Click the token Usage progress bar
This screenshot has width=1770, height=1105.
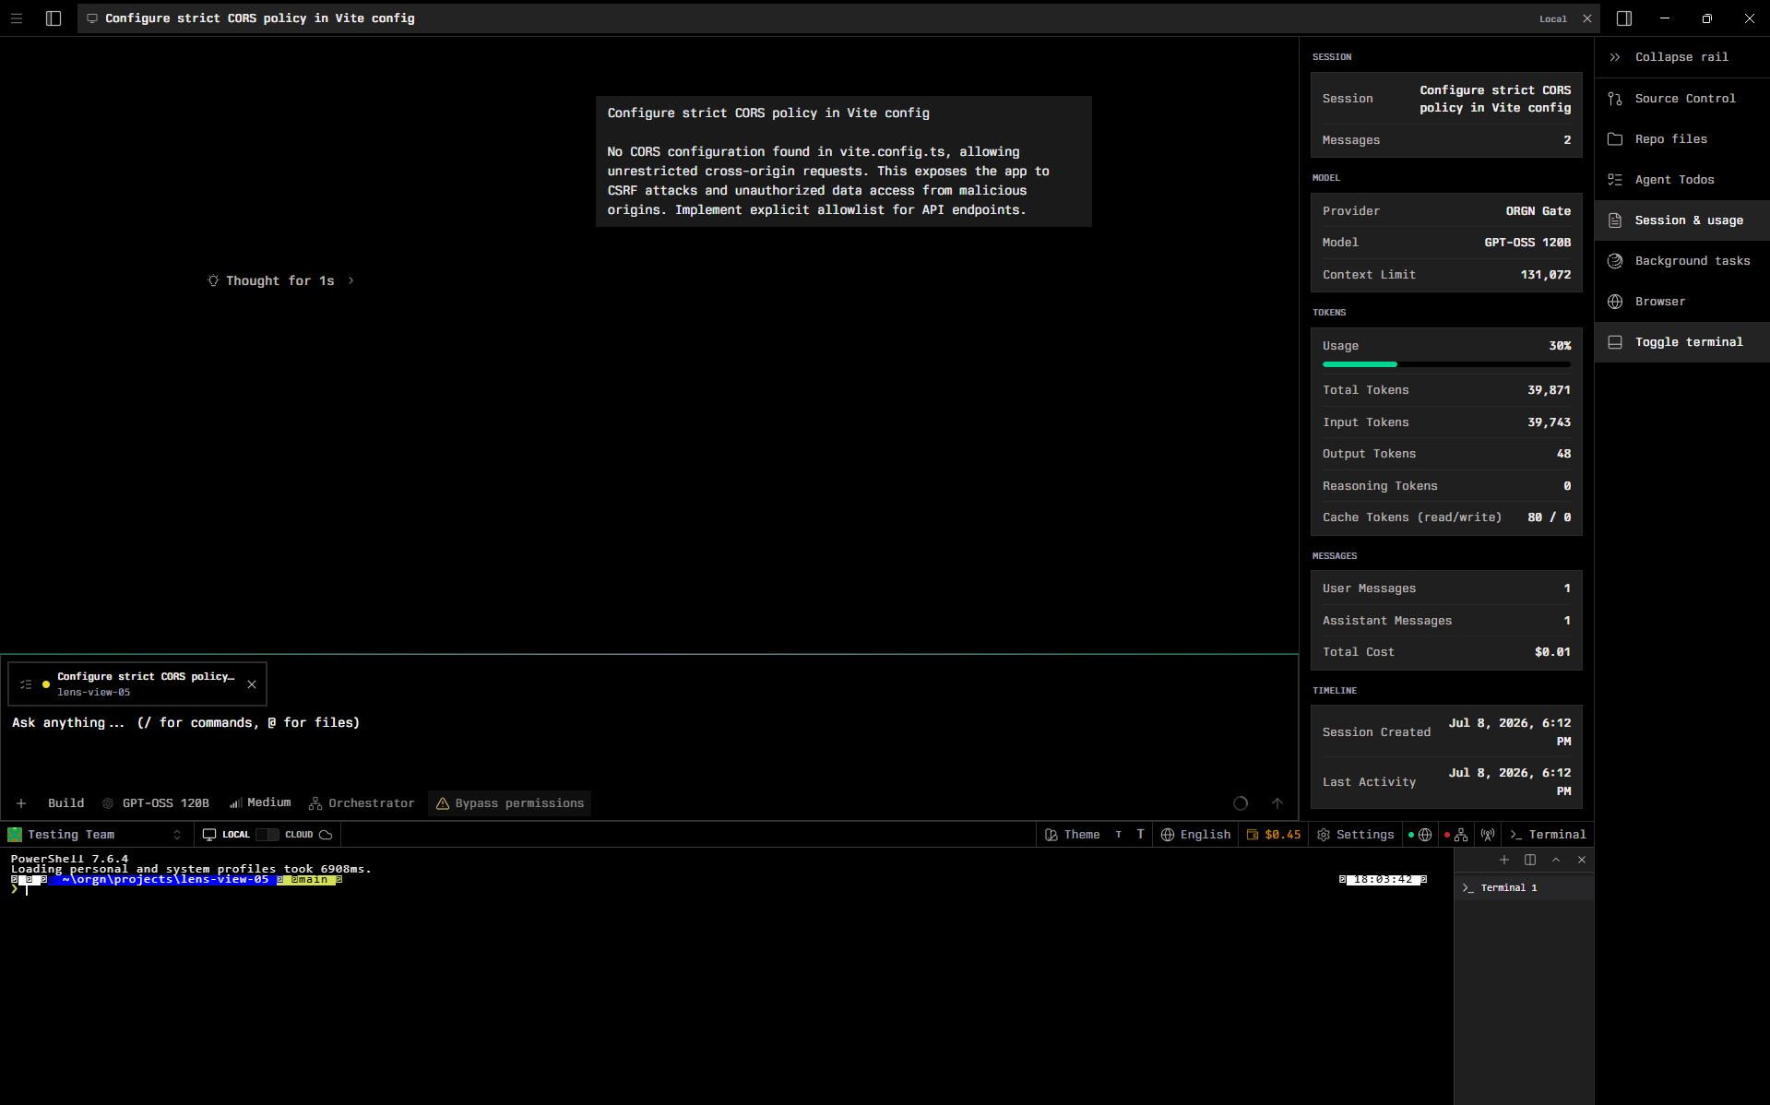(1446, 364)
